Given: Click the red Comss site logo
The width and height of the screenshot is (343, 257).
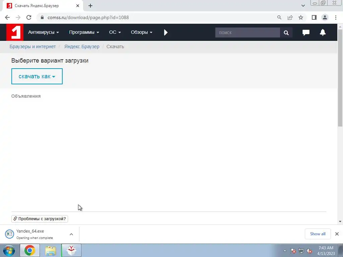Looking at the screenshot, I should click(15, 32).
